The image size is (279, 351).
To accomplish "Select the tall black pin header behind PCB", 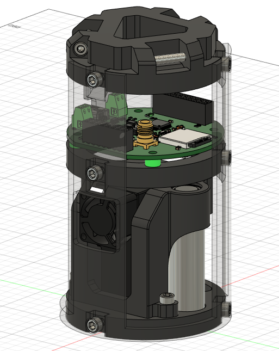I will tap(183, 108).
